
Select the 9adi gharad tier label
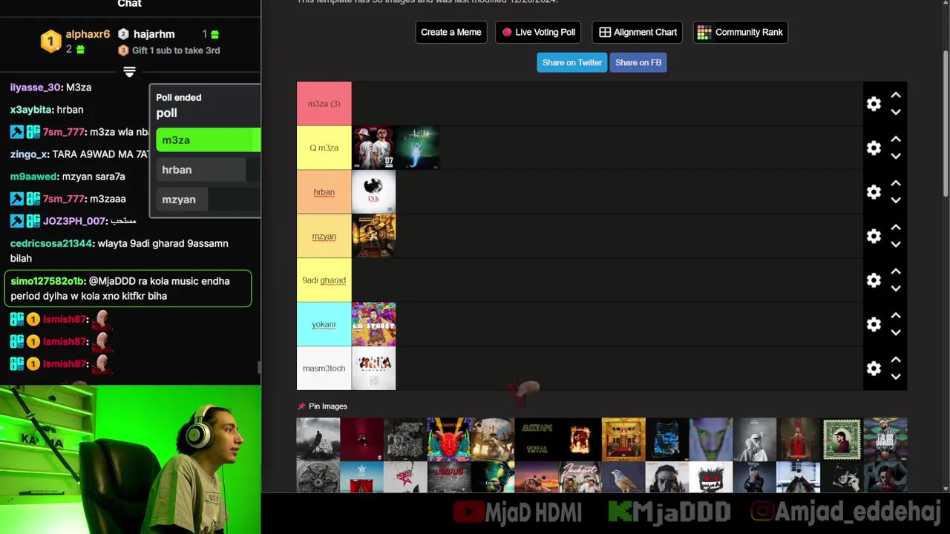324,280
